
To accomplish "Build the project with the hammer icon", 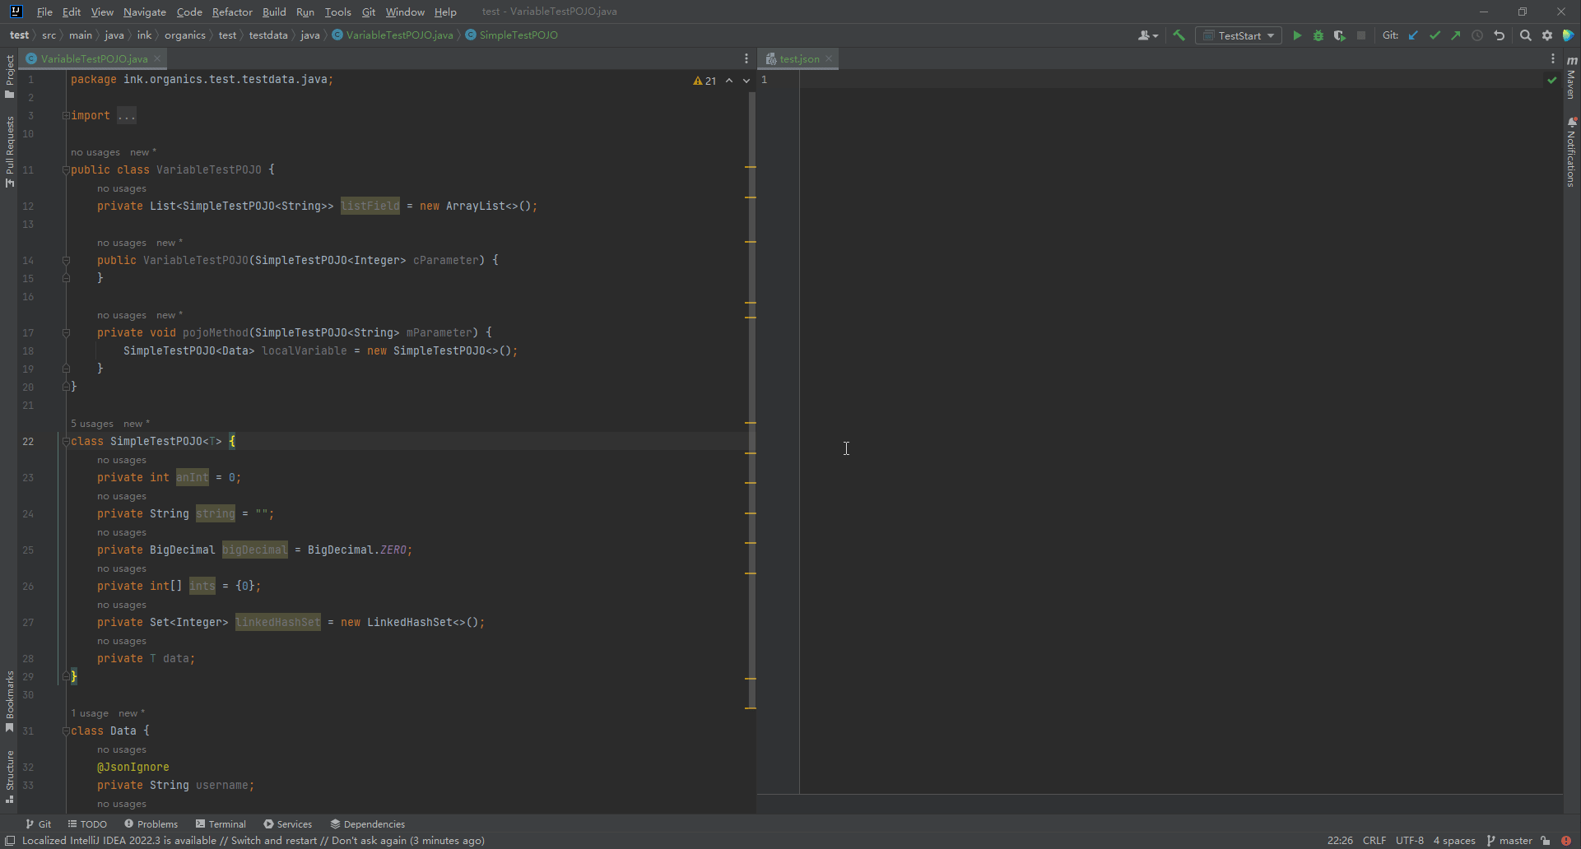I will tap(1179, 35).
